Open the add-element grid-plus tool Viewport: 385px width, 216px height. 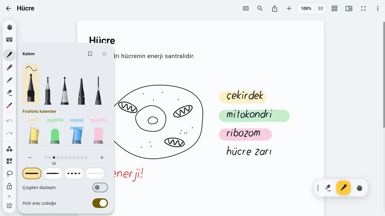click(x=9, y=161)
